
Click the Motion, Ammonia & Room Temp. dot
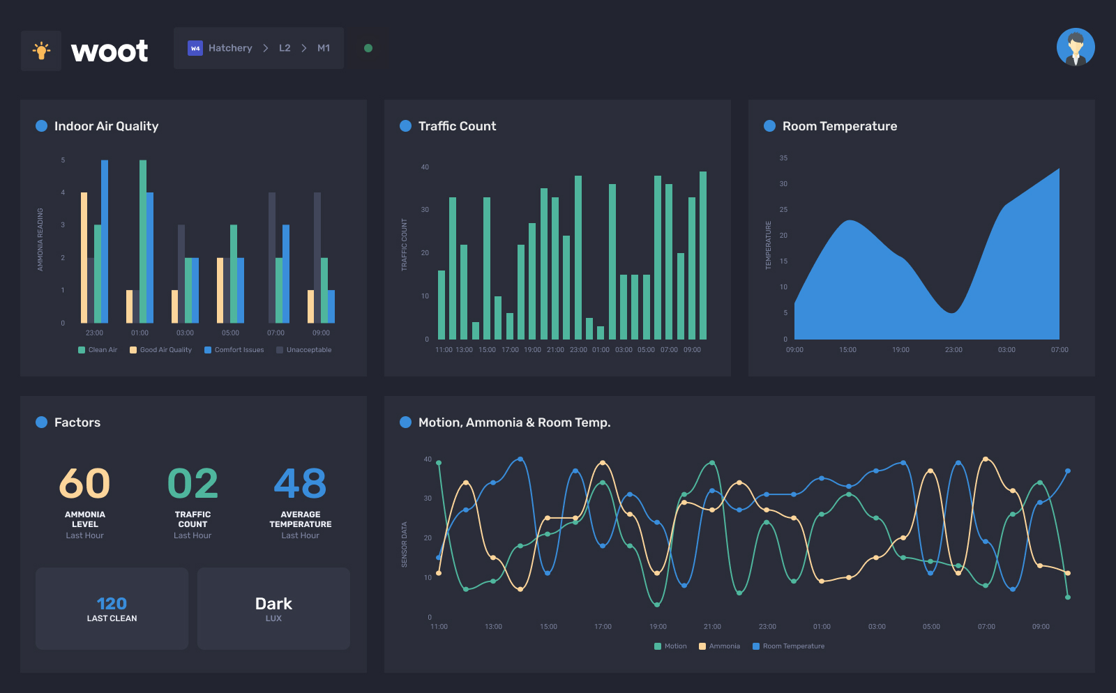click(405, 422)
